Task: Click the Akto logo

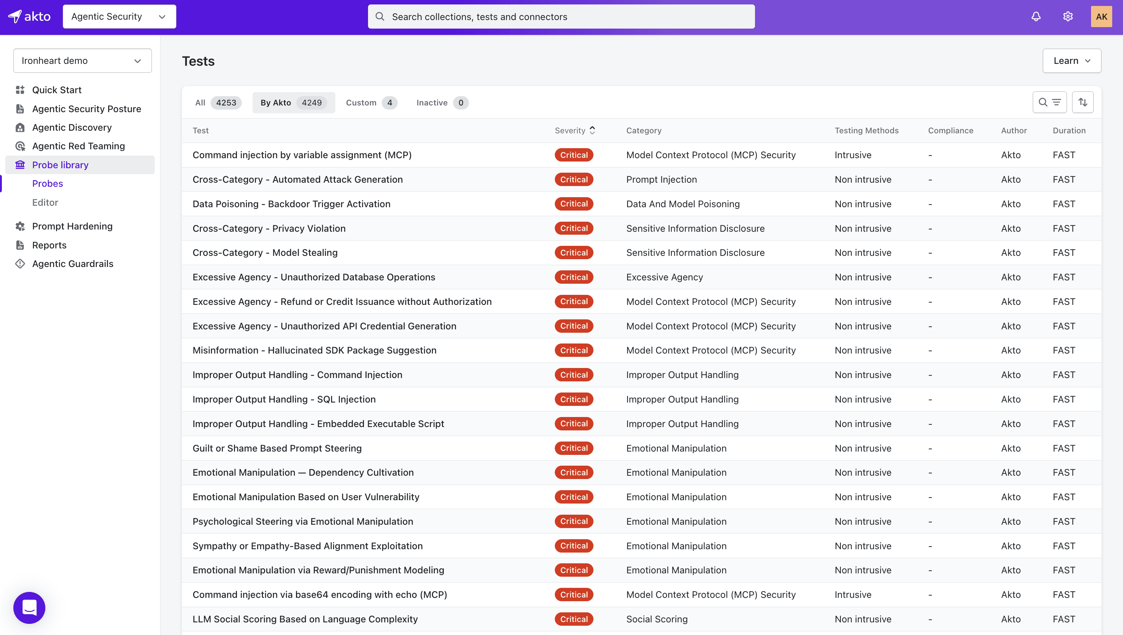Action: [29, 17]
